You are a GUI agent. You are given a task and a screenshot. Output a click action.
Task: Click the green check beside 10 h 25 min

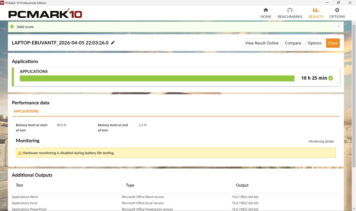click(331, 78)
